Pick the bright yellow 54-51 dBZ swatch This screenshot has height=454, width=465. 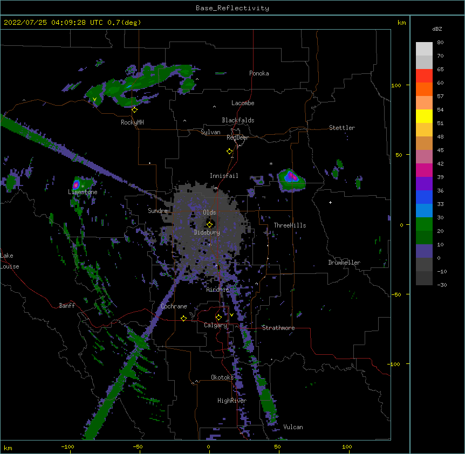tap(424, 116)
